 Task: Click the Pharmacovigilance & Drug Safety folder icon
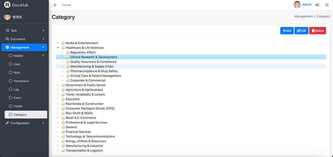click(x=68, y=71)
